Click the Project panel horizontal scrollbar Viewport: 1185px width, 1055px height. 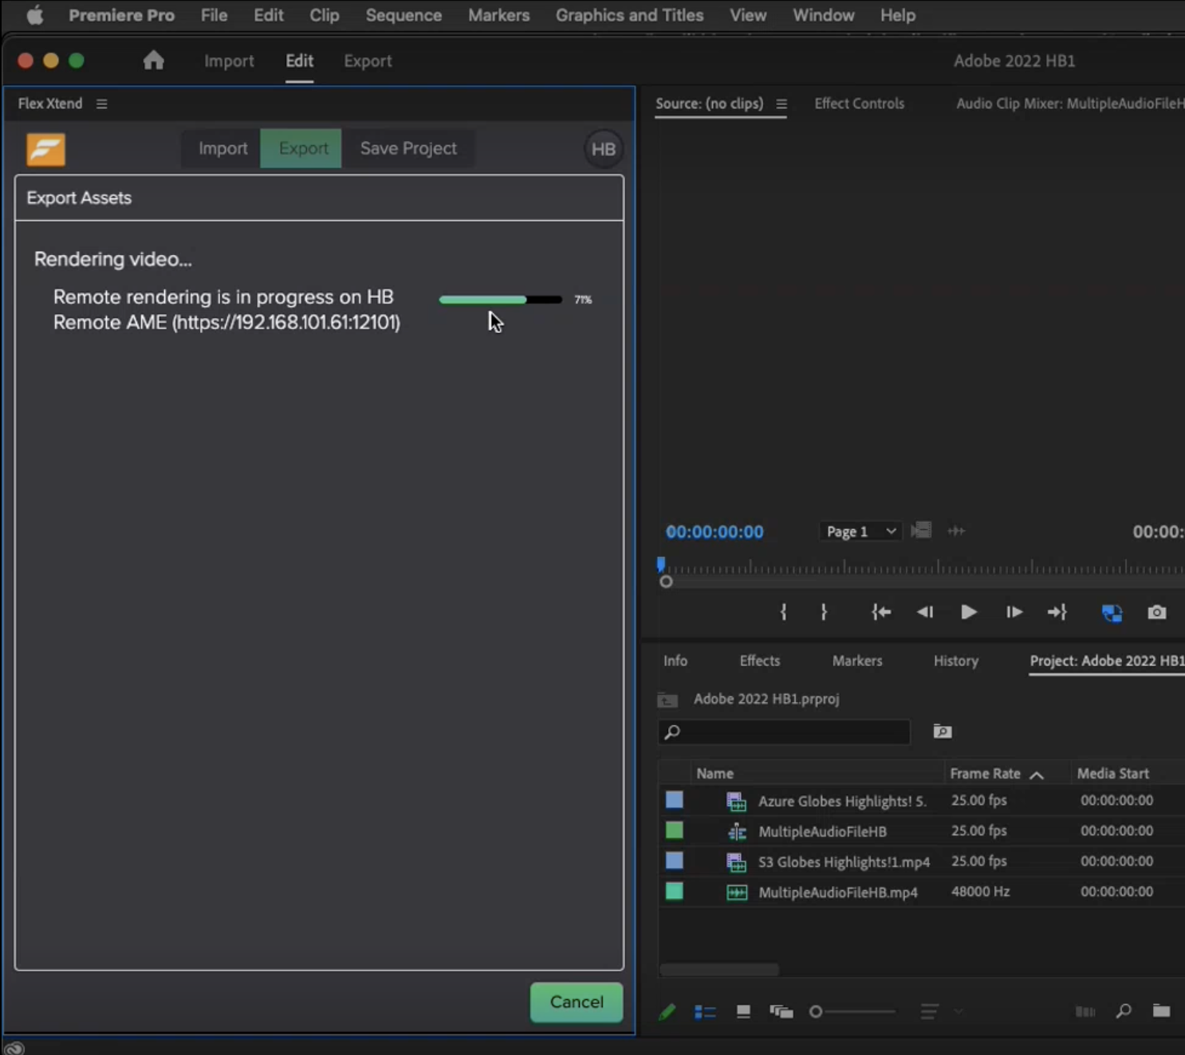click(719, 970)
